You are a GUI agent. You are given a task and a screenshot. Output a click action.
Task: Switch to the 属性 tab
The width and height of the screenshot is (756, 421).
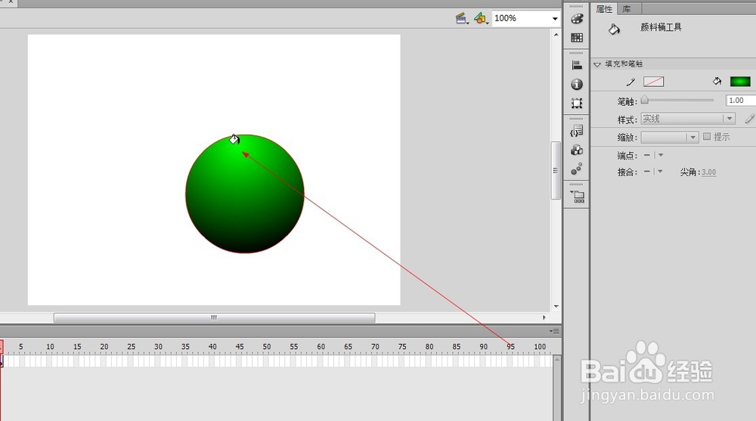pos(604,9)
